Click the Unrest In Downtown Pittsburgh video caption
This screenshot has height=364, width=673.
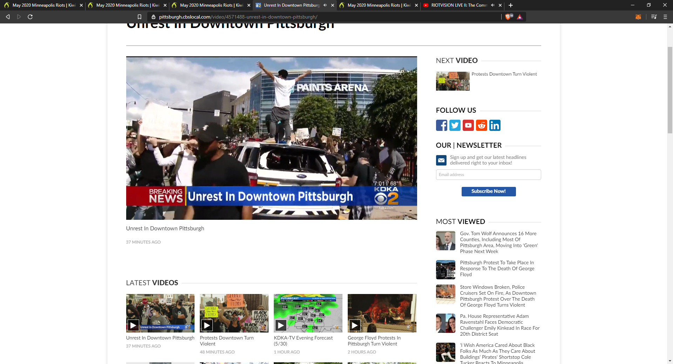tap(165, 229)
